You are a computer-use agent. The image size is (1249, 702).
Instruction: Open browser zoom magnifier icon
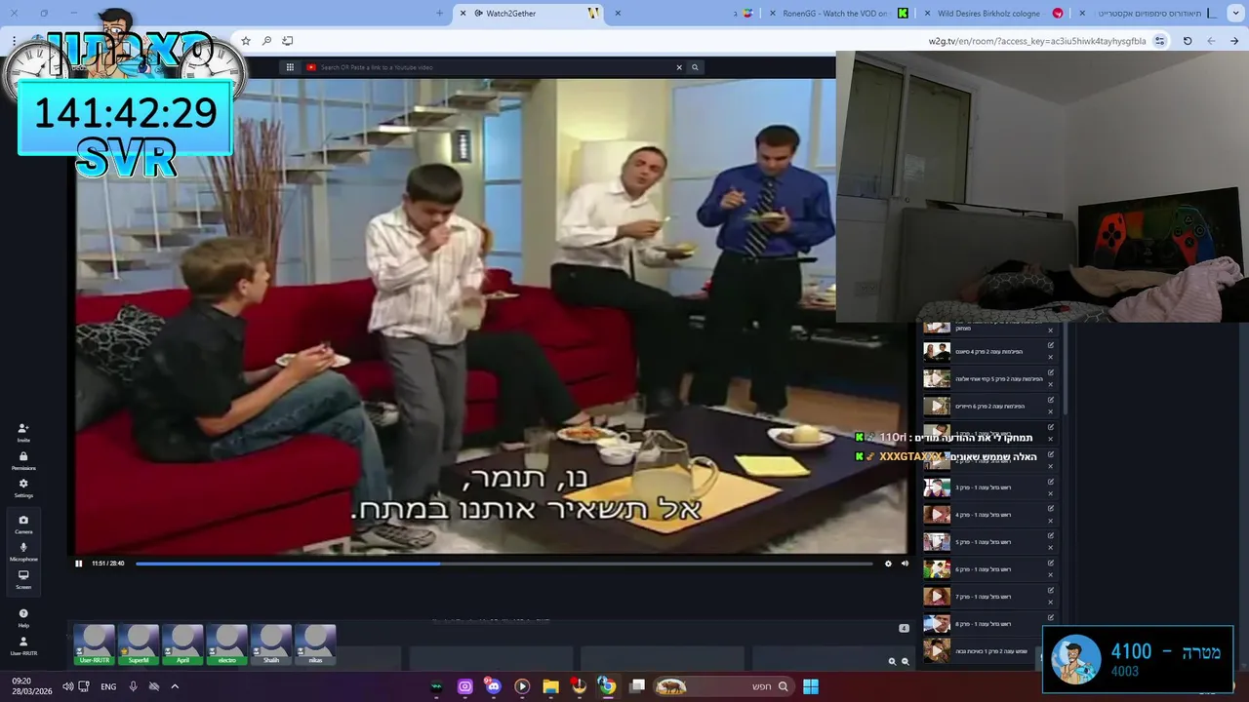pyautogui.click(x=266, y=41)
